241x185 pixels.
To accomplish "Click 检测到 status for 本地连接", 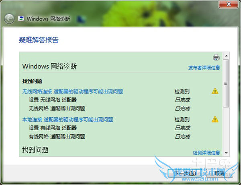I will click(182, 119).
